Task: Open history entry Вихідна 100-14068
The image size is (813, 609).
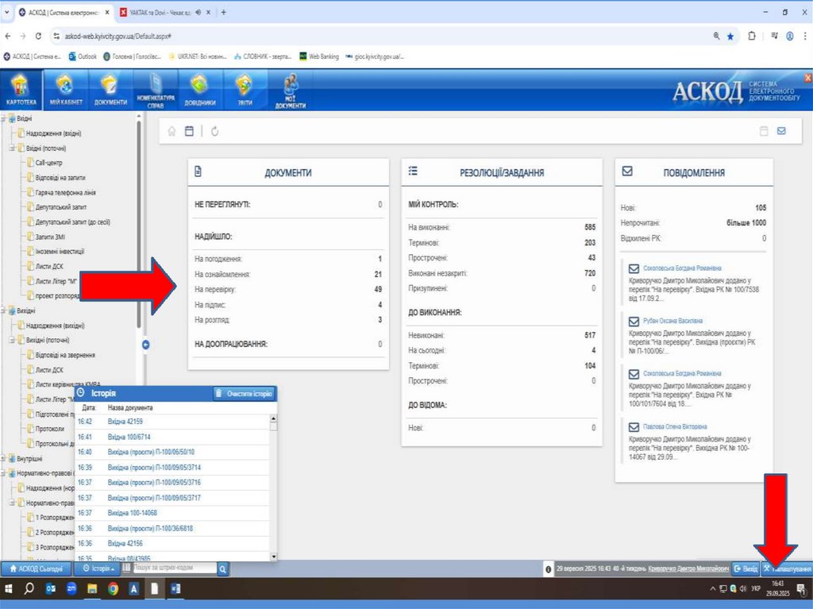Action: (x=133, y=513)
